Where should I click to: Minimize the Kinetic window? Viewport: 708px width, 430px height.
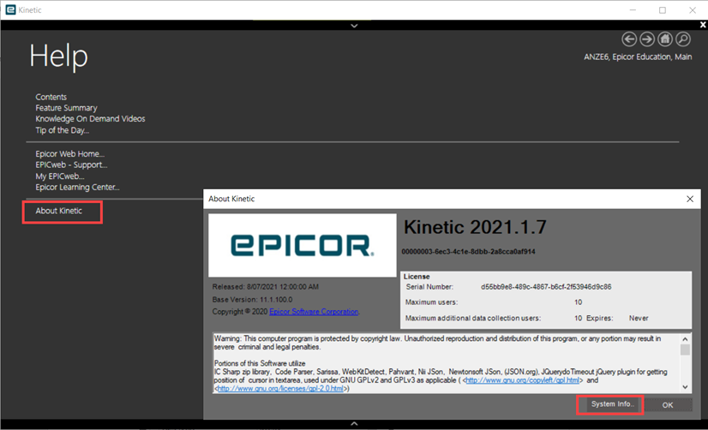[633, 10]
